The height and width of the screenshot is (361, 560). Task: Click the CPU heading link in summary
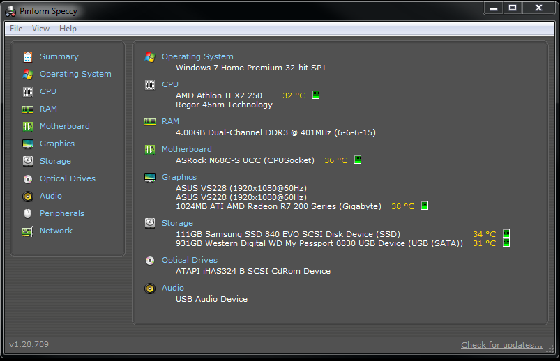click(x=170, y=84)
